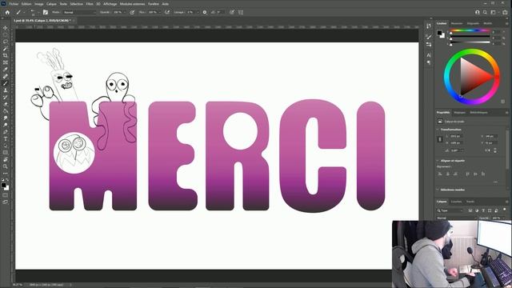Open the Affichage menu
512x288 pixels.
(x=110, y=4)
